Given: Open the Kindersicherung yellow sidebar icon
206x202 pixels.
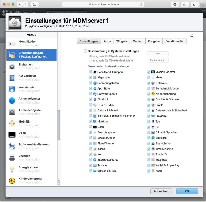Looking at the screenshot, I should 12,180.
